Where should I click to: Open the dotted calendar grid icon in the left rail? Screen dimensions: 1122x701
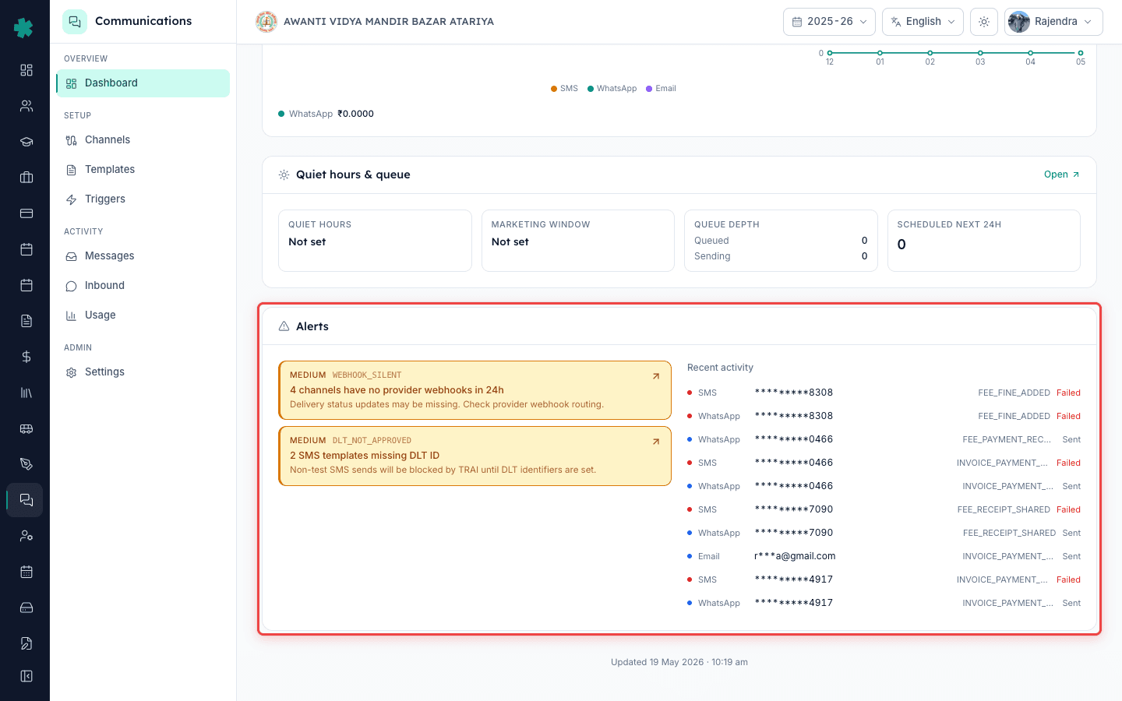[x=26, y=572]
